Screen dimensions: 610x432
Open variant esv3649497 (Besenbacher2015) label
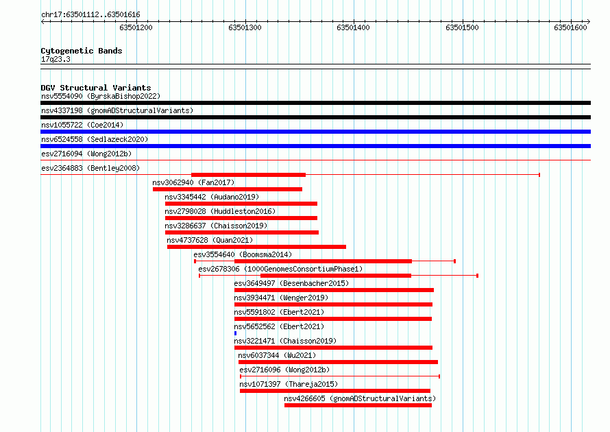coord(291,283)
